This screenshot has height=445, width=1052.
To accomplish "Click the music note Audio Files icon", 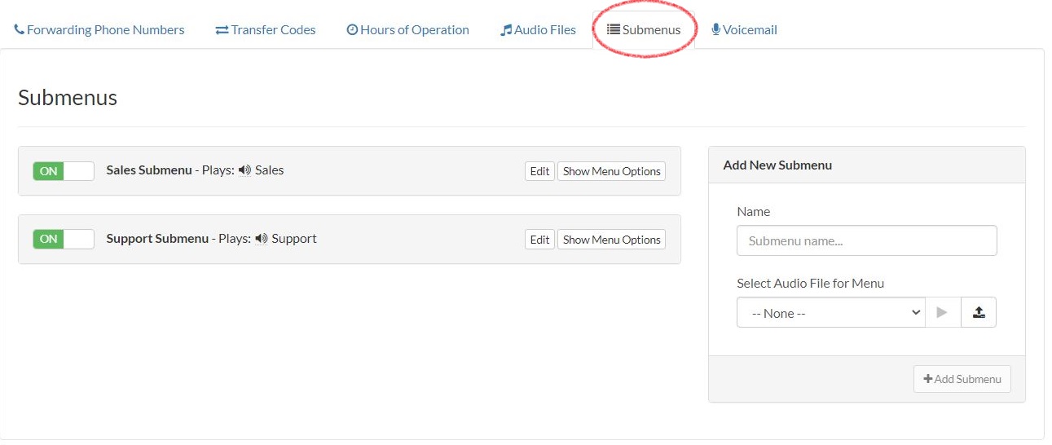I will pos(506,30).
